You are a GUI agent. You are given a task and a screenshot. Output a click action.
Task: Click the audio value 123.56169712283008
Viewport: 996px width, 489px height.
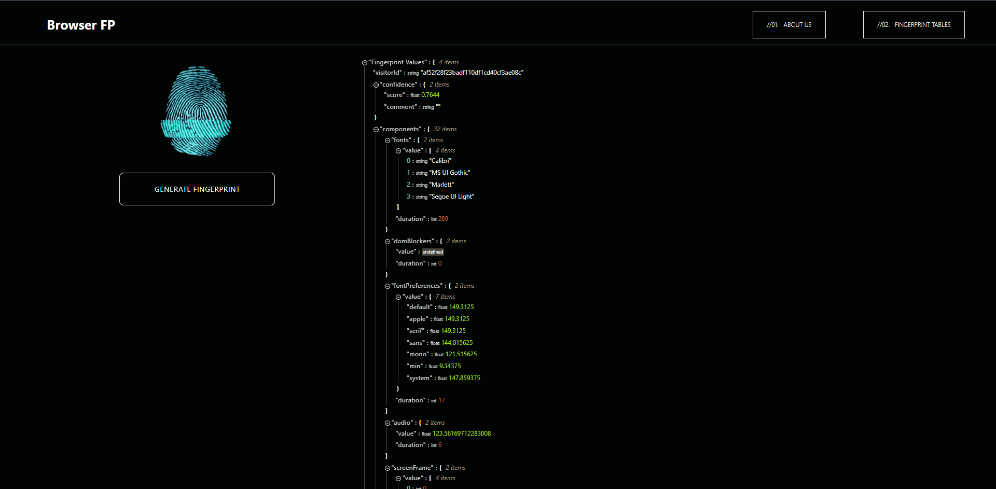(462, 434)
